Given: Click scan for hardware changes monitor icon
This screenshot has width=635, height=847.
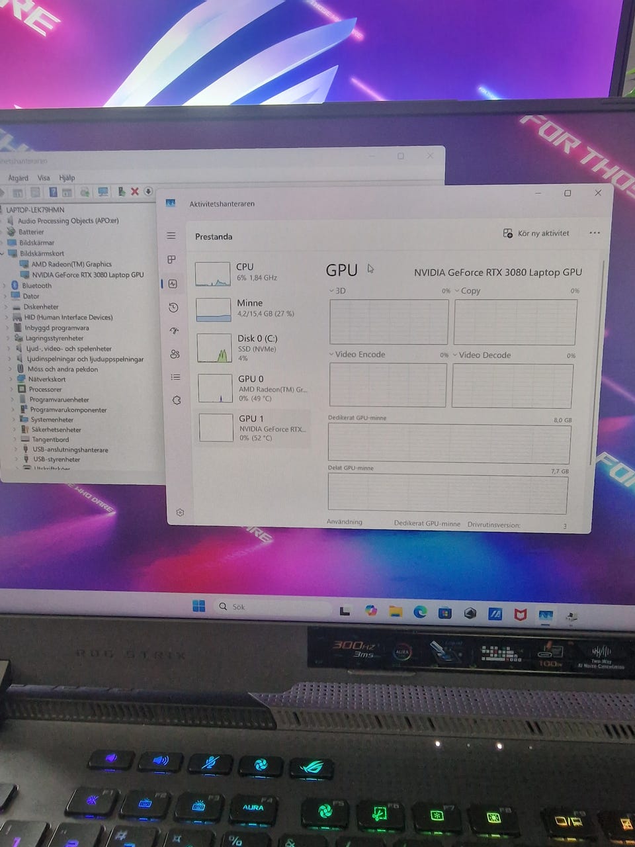Looking at the screenshot, I should click(103, 192).
